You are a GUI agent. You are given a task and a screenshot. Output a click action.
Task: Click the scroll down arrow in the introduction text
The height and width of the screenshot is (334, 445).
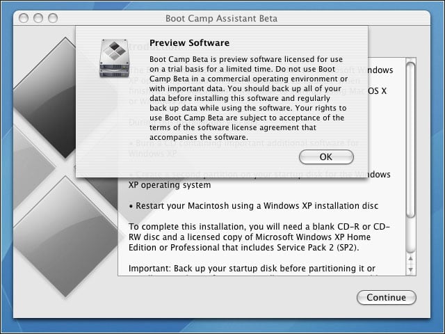[x=410, y=269]
